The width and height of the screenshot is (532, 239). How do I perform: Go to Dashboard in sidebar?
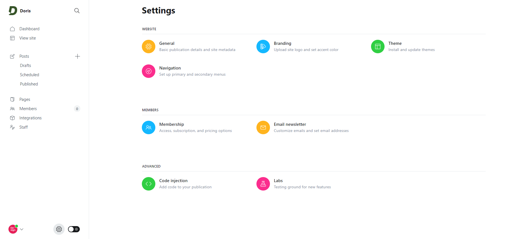click(x=29, y=29)
